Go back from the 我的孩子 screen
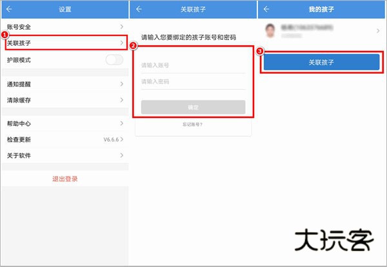The image size is (387, 267). click(x=266, y=10)
